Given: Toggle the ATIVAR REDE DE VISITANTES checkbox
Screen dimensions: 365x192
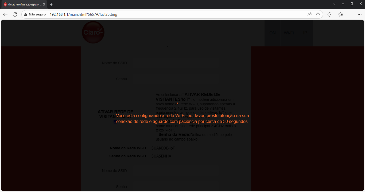Looking at the screenshot, I should (x=115, y=122).
